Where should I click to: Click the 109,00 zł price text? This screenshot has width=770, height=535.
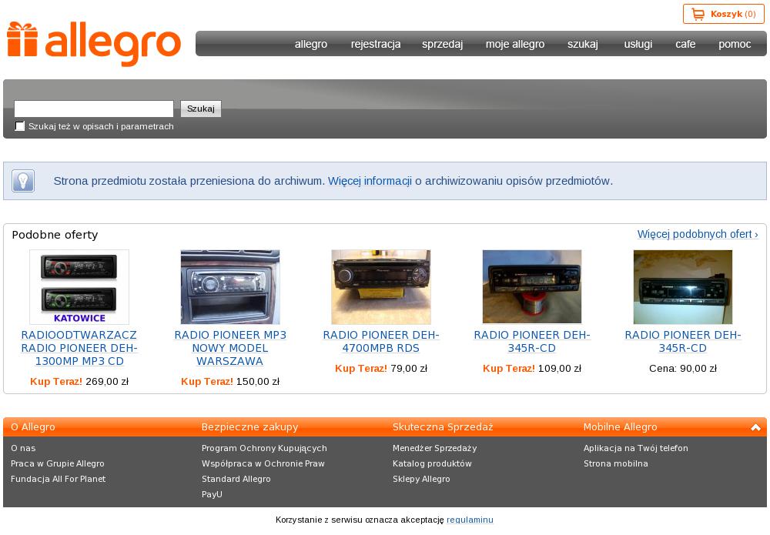pyautogui.click(x=560, y=369)
